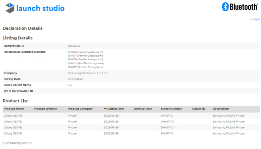Click the Declaration Details heading
The image size is (261, 149).
(23, 28)
